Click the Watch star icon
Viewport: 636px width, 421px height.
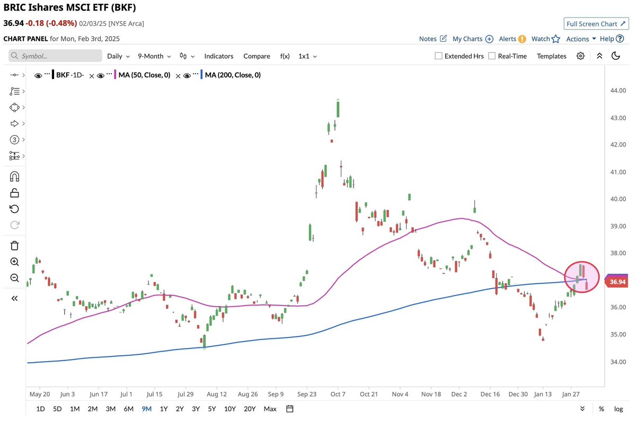pos(555,39)
